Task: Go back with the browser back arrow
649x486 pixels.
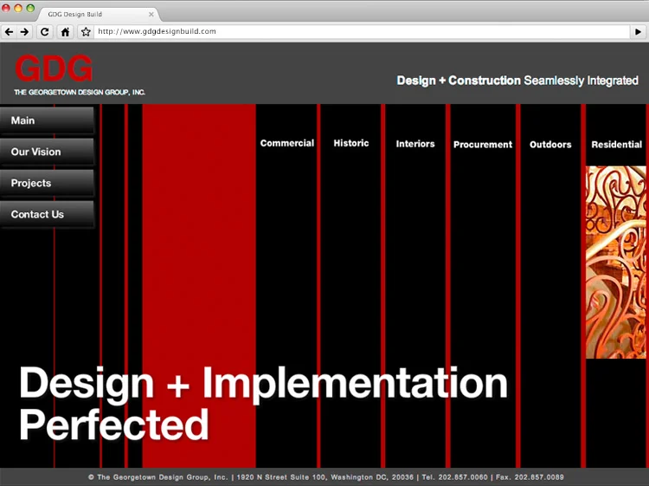Action: coord(10,31)
